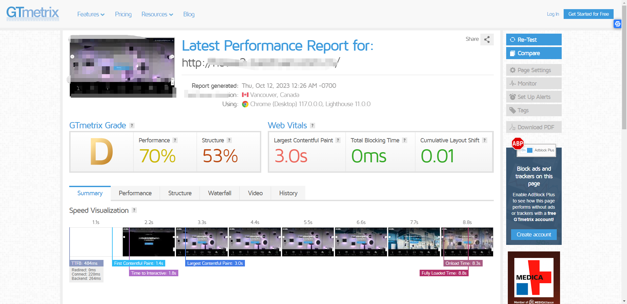Click Total Blocking Time help icon
The height and width of the screenshot is (304, 627).
click(405, 140)
